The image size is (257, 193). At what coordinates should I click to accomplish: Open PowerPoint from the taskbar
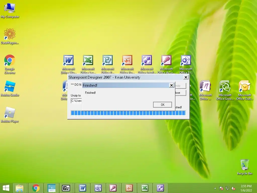[x=129, y=188]
